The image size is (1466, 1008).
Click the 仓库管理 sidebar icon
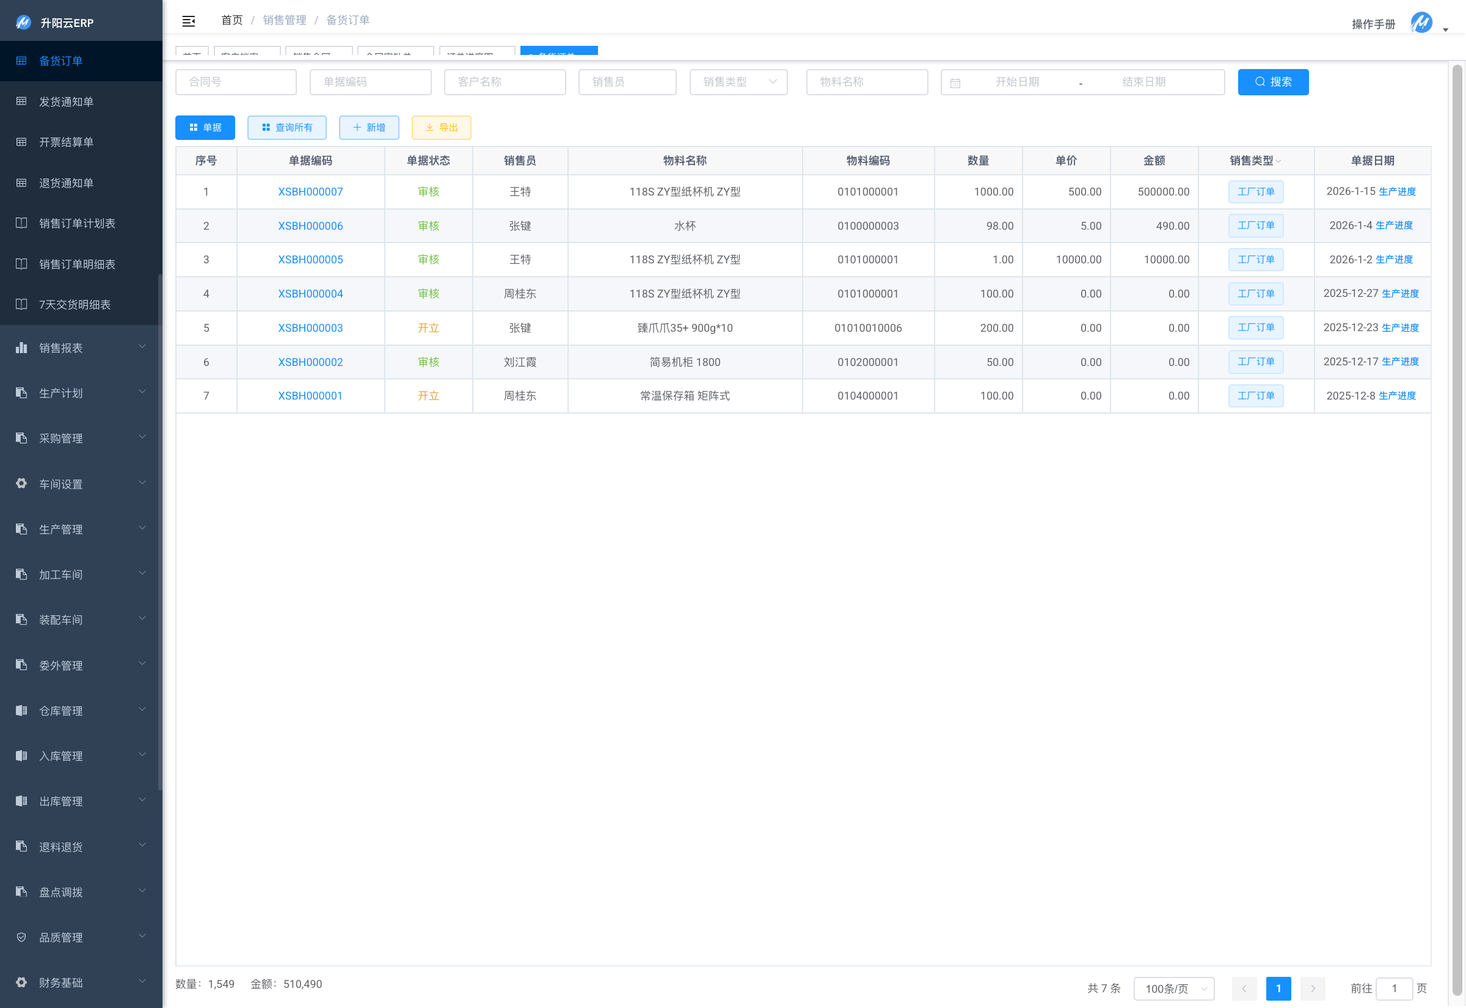tap(21, 710)
